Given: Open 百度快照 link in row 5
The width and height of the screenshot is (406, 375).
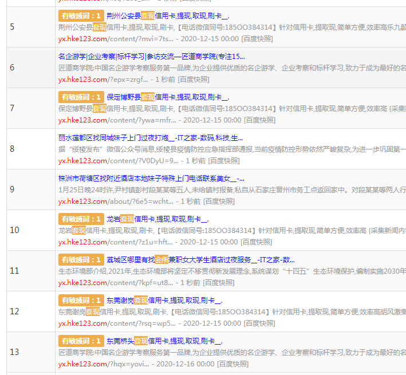Looking at the screenshot, I should click(x=257, y=39).
